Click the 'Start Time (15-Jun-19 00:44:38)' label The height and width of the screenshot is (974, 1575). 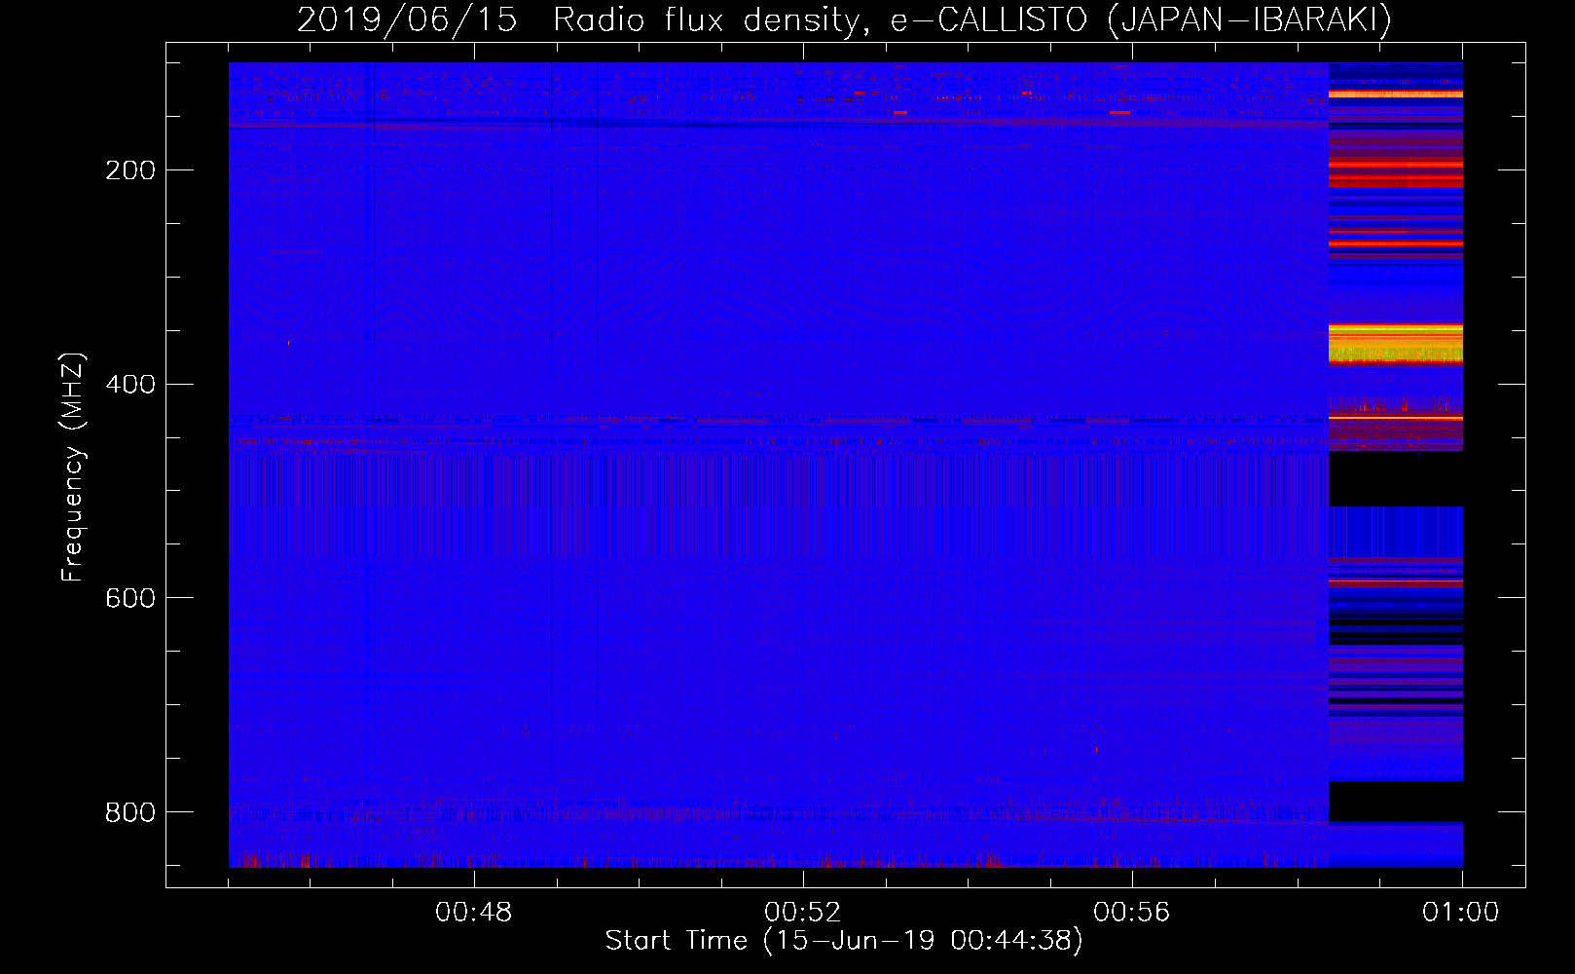844,941
